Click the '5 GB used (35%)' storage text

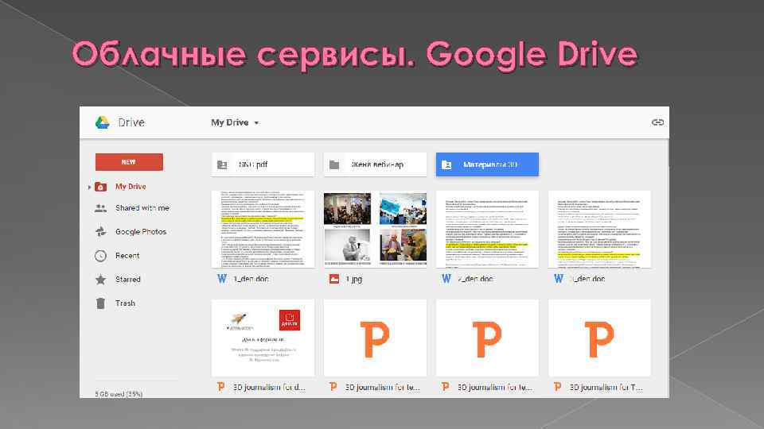(119, 394)
